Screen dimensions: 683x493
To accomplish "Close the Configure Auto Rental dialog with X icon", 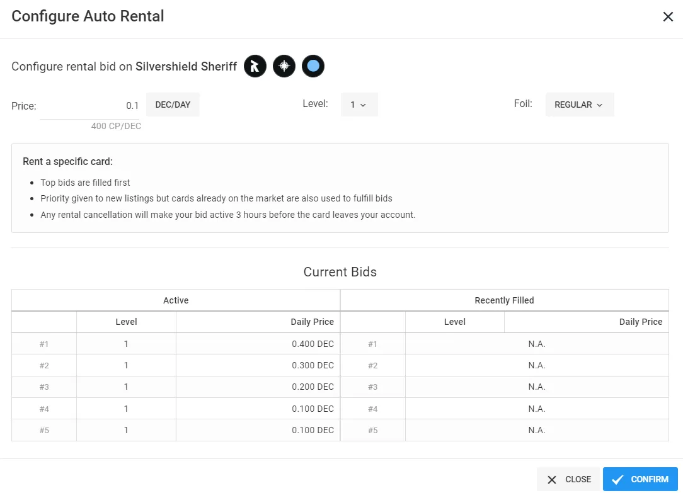I will [668, 17].
